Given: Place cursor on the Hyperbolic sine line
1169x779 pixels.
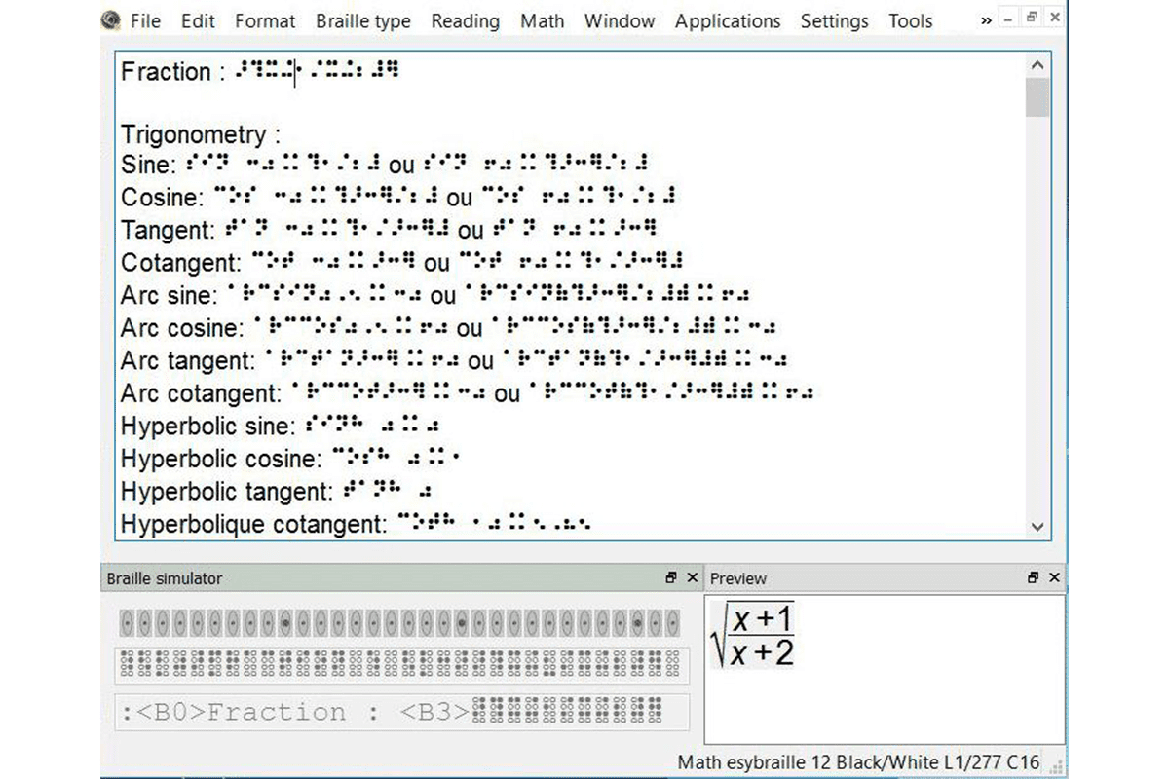Looking at the screenshot, I should point(206,426).
